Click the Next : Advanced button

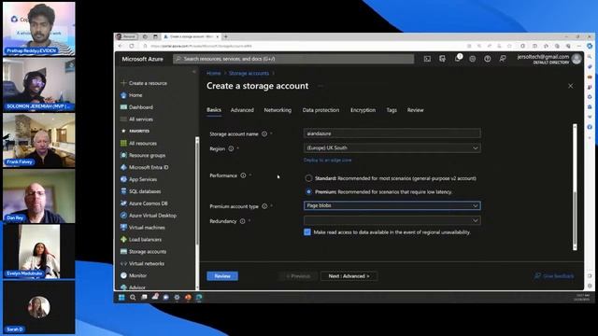pyautogui.click(x=349, y=276)
